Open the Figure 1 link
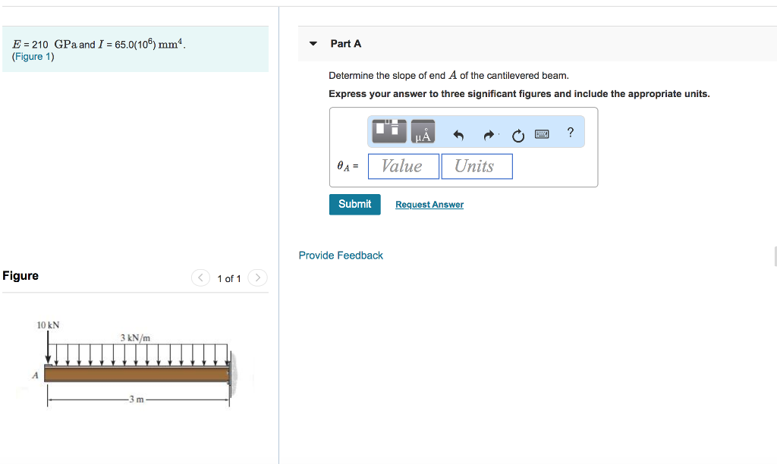Viewport: 777px width, 464px height. tap(33, 56)
